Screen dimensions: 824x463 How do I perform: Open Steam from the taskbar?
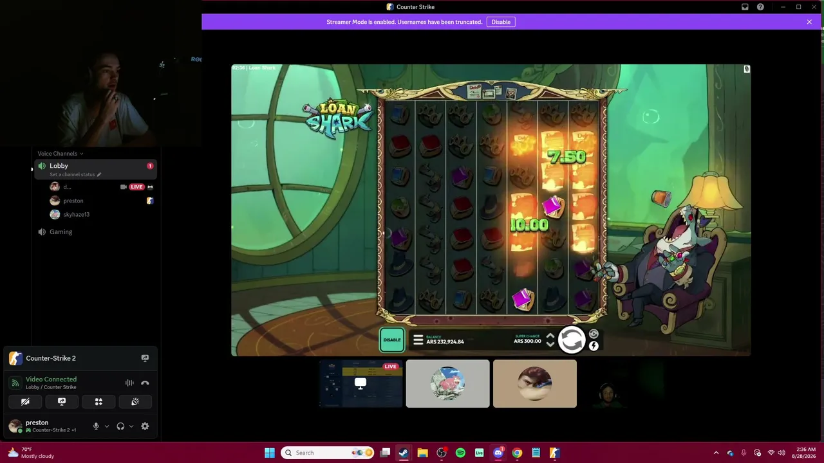pos(404,453)
